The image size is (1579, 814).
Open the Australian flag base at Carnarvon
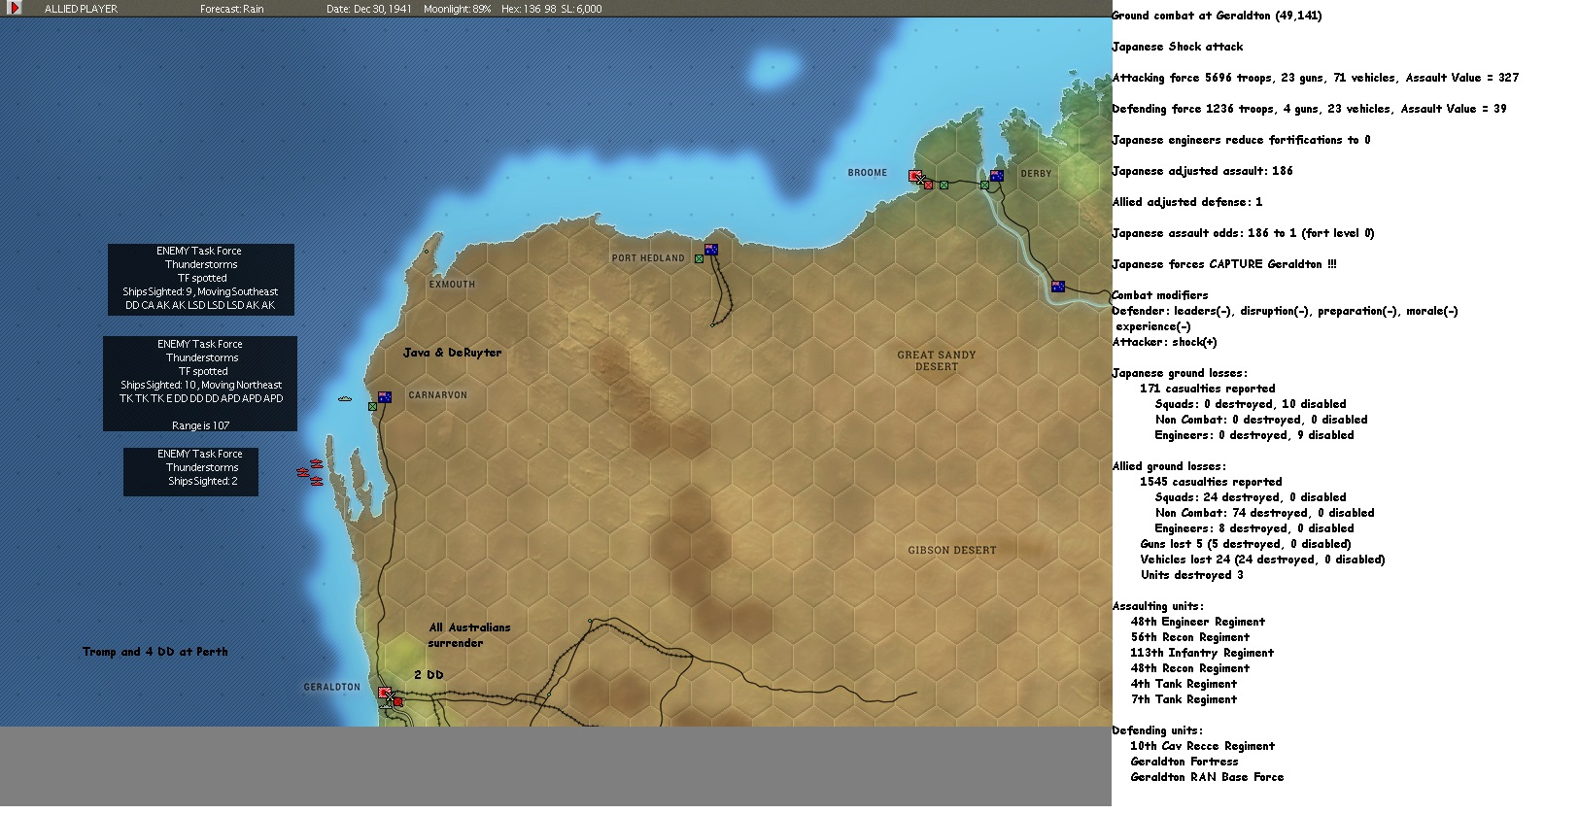point(385,397)
